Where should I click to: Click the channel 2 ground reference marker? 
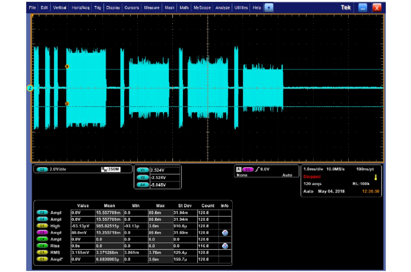(x=30, y=88)
